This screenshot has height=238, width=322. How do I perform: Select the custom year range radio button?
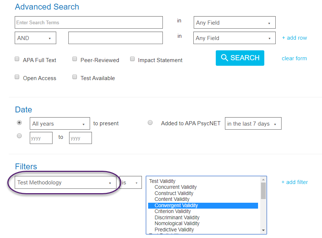tap(19, 136)
